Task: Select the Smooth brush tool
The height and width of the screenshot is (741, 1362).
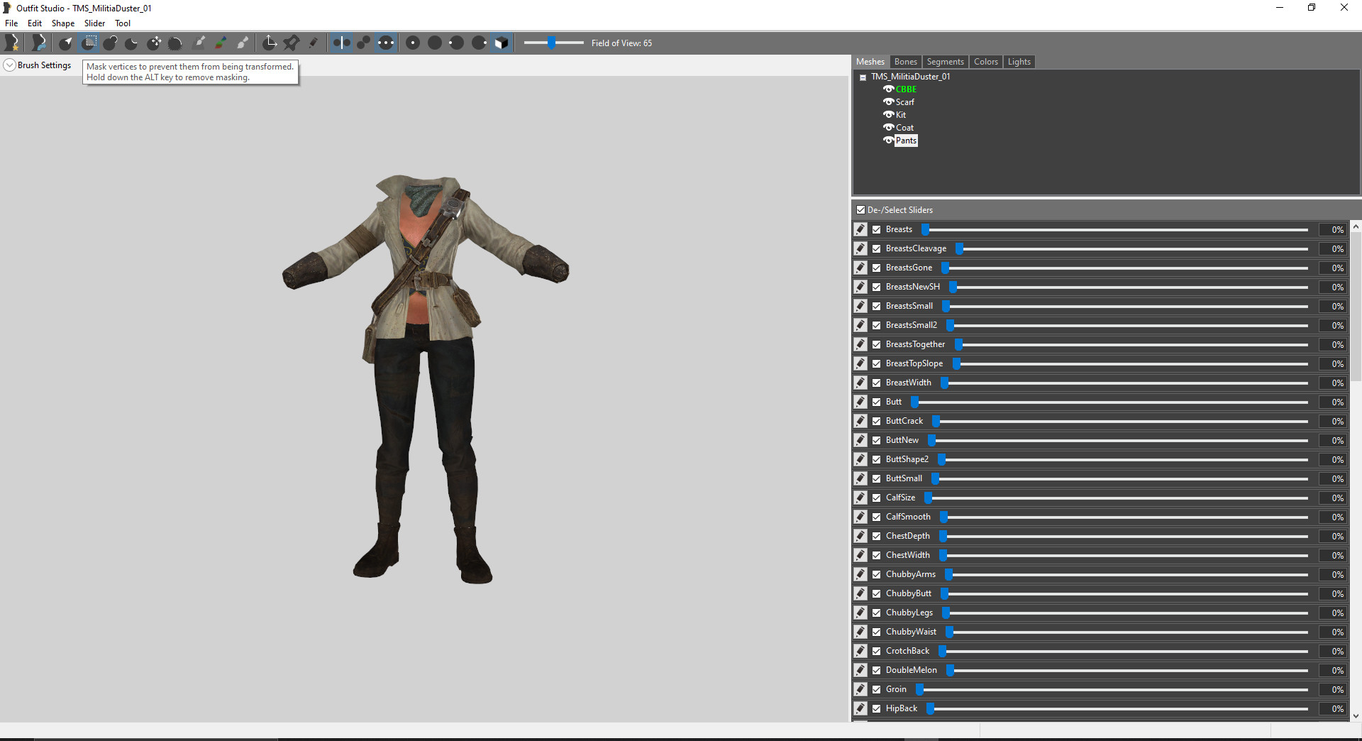Action: (x=175, y=43)
